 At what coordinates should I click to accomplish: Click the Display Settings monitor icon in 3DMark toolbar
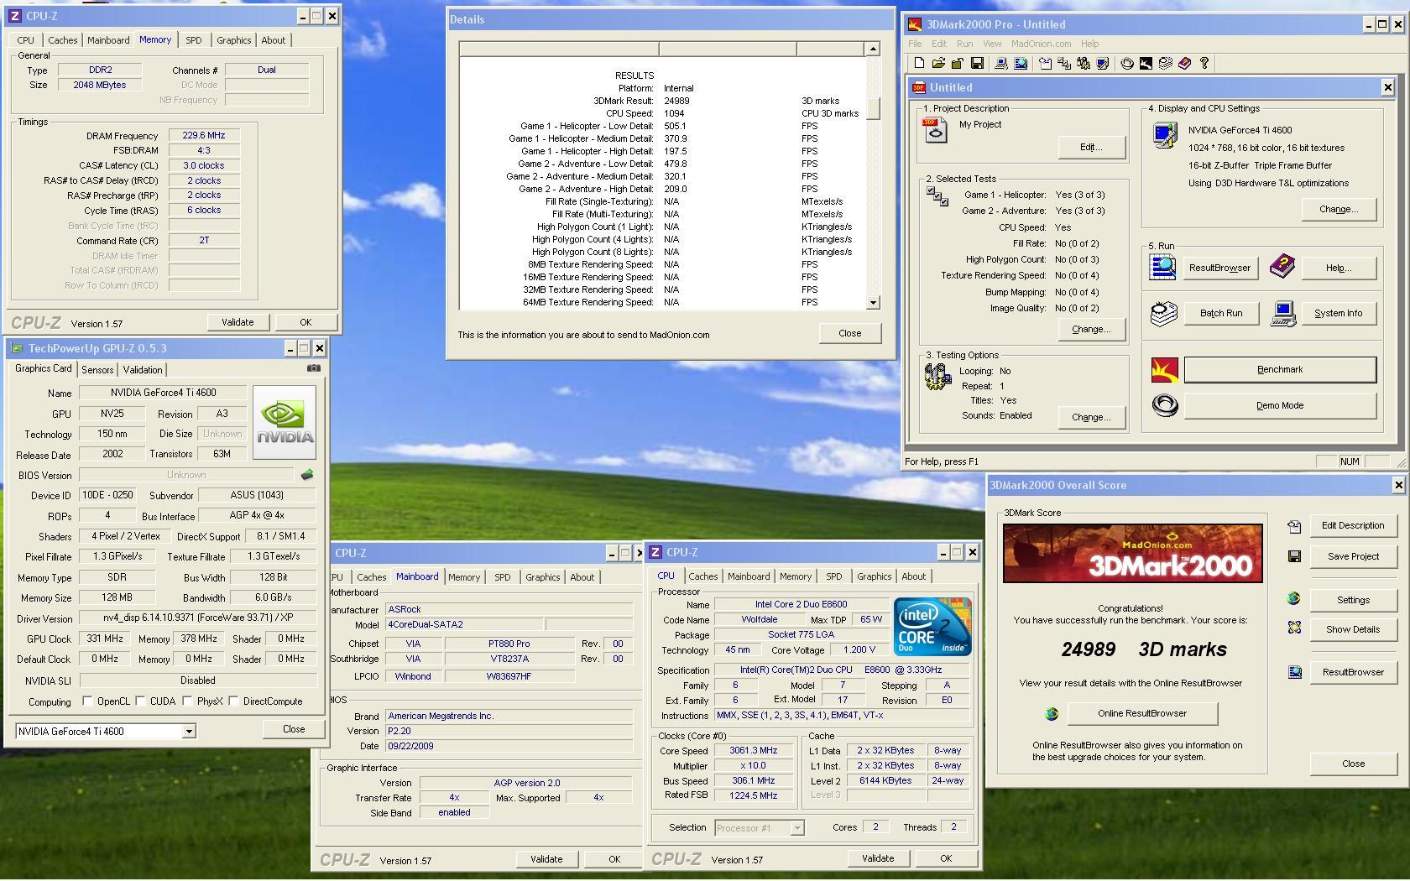click(1103, 63)
